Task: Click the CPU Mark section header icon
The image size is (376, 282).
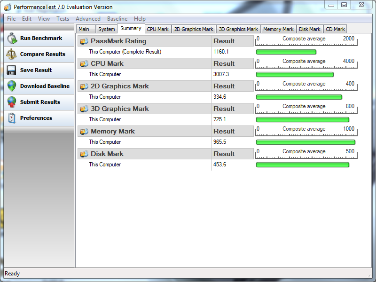Action: tap(84, 63)
